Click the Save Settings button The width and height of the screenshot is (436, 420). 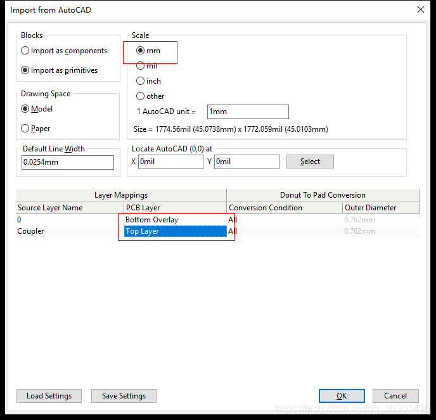[124, 396]
